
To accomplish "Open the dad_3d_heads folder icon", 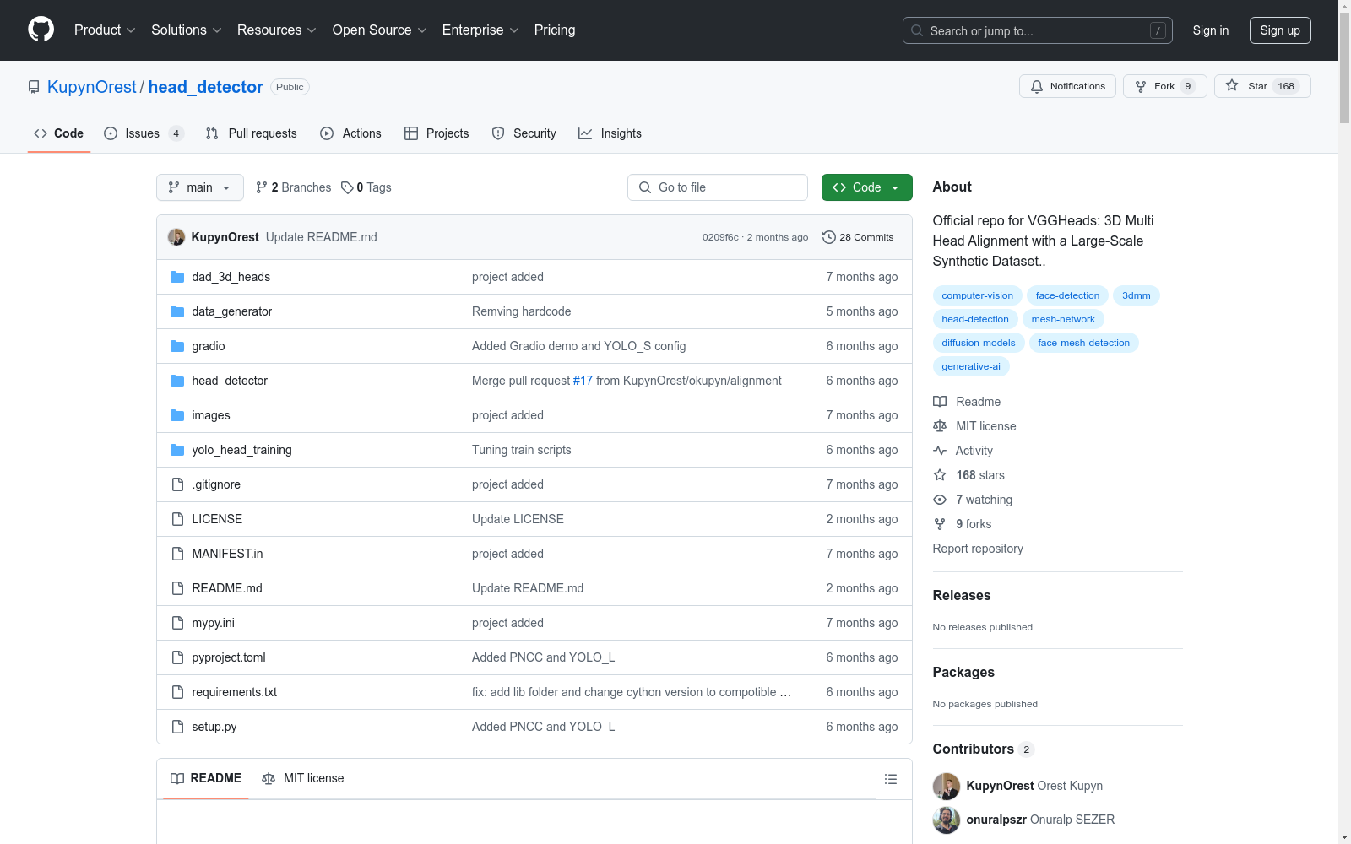I will 177,277.
